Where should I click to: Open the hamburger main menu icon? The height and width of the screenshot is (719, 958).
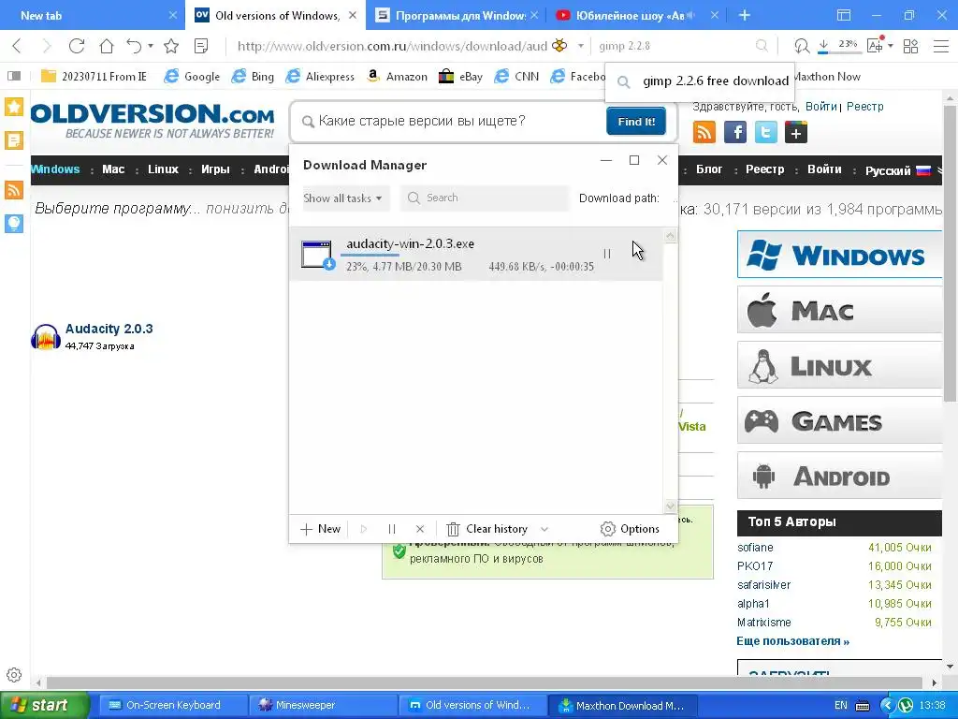[x=941, y=46]
